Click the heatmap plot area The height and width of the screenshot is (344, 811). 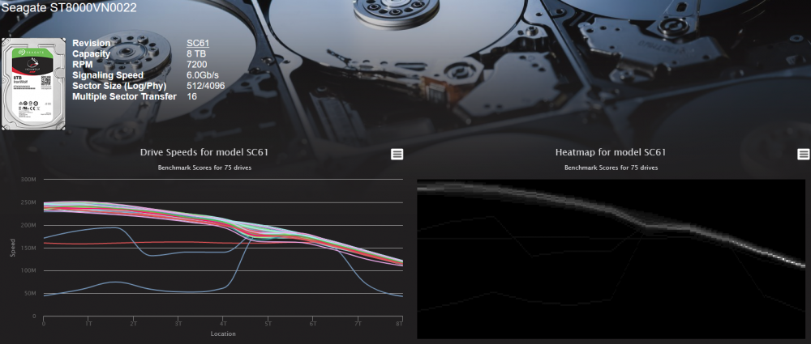(611, 259)
